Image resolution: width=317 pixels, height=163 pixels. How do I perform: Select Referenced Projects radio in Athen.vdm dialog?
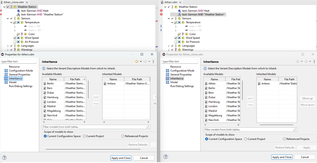123,136
